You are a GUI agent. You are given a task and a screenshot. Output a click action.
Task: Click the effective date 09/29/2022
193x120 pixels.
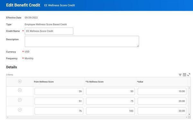point(31,18)
